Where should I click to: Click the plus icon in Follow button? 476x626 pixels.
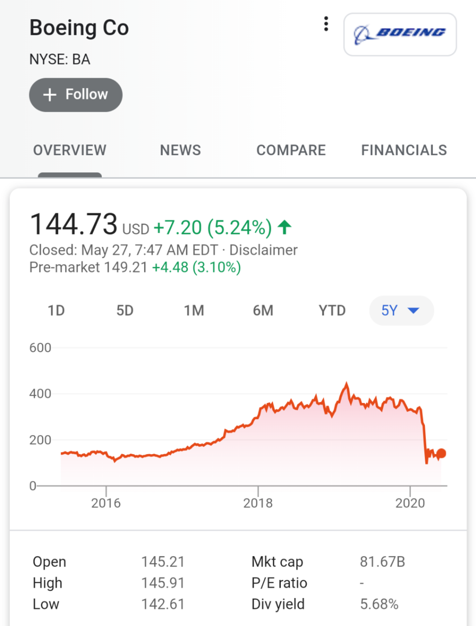50,95
